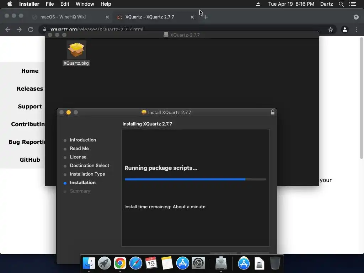
Task: Open the Support link on XQuartz site
Action: click(x=30, y=106)
